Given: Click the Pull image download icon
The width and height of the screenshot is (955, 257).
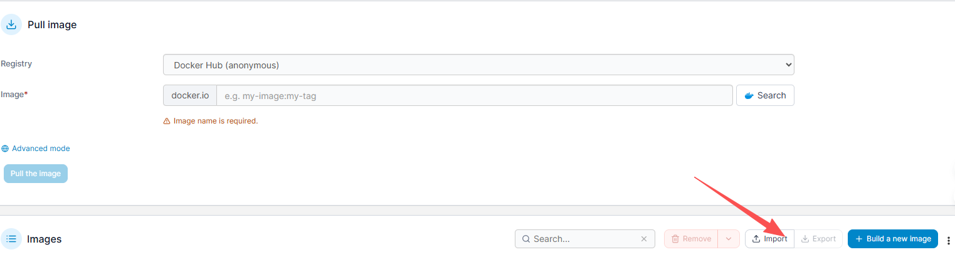Looking at the screenshot, I should click(11, 25).
